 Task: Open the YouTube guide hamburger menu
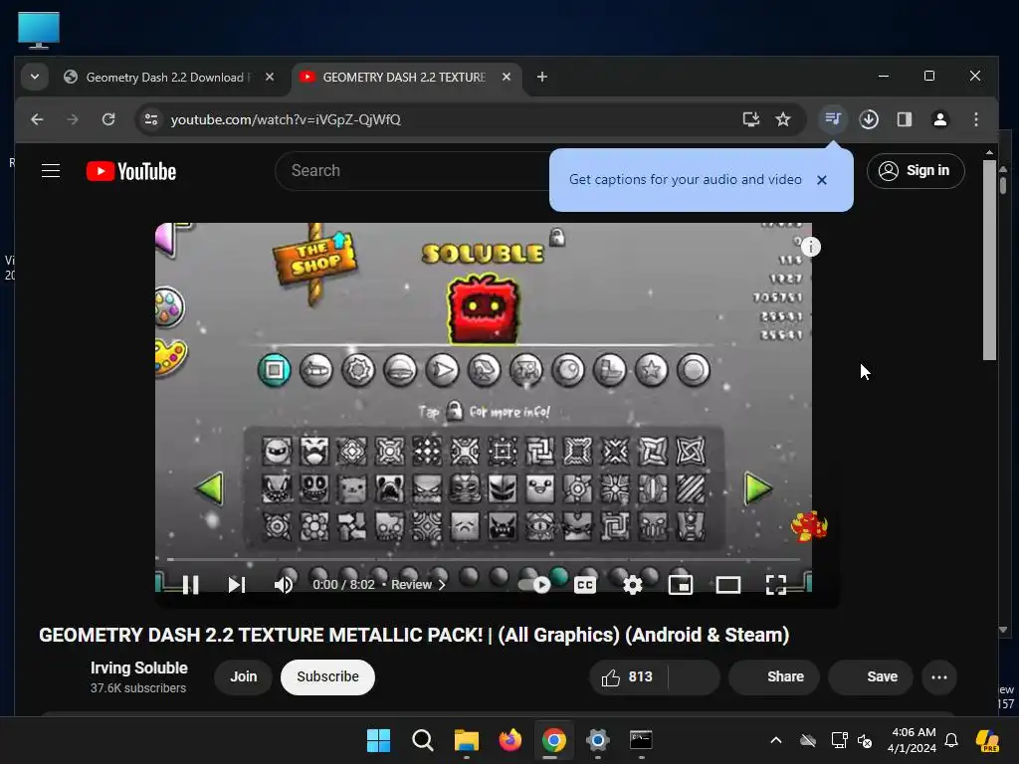click(x=51, y=171)
